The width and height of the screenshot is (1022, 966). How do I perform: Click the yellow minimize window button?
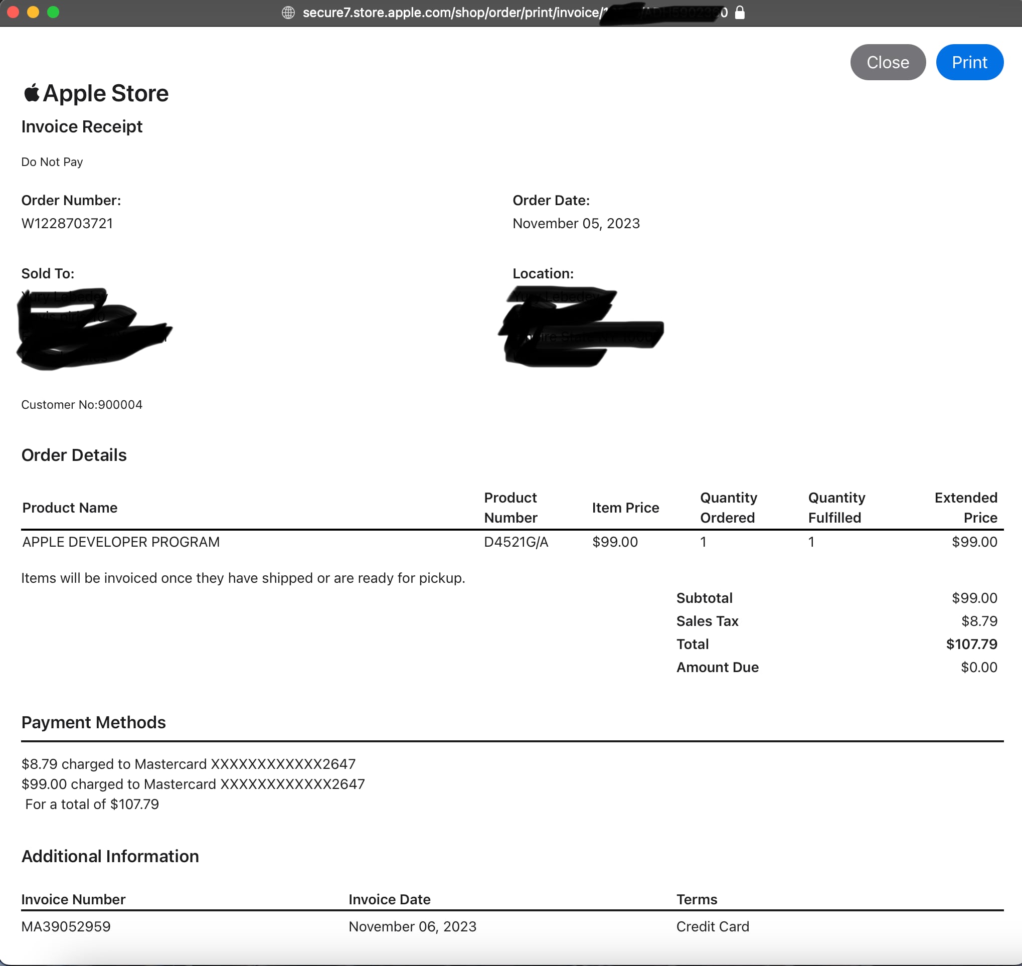[x=33, y=12]
